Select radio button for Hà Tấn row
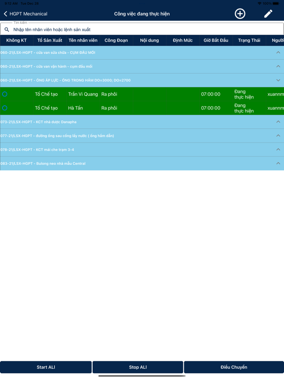This screenshot has width=284, height=379. click(x=4, y=108)
